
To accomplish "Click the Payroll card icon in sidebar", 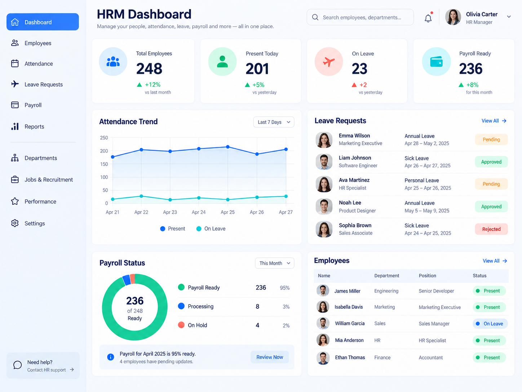I will [x=15, y=105].
